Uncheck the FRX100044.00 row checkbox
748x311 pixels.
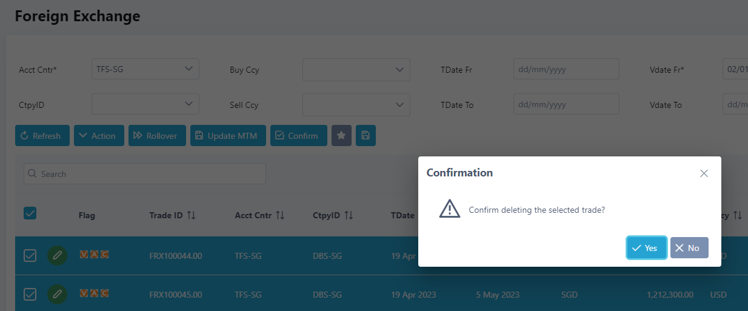tap(30, 256)
